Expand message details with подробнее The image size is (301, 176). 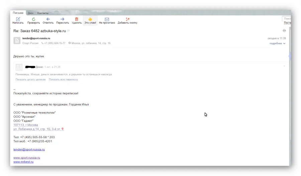point(277,43)
